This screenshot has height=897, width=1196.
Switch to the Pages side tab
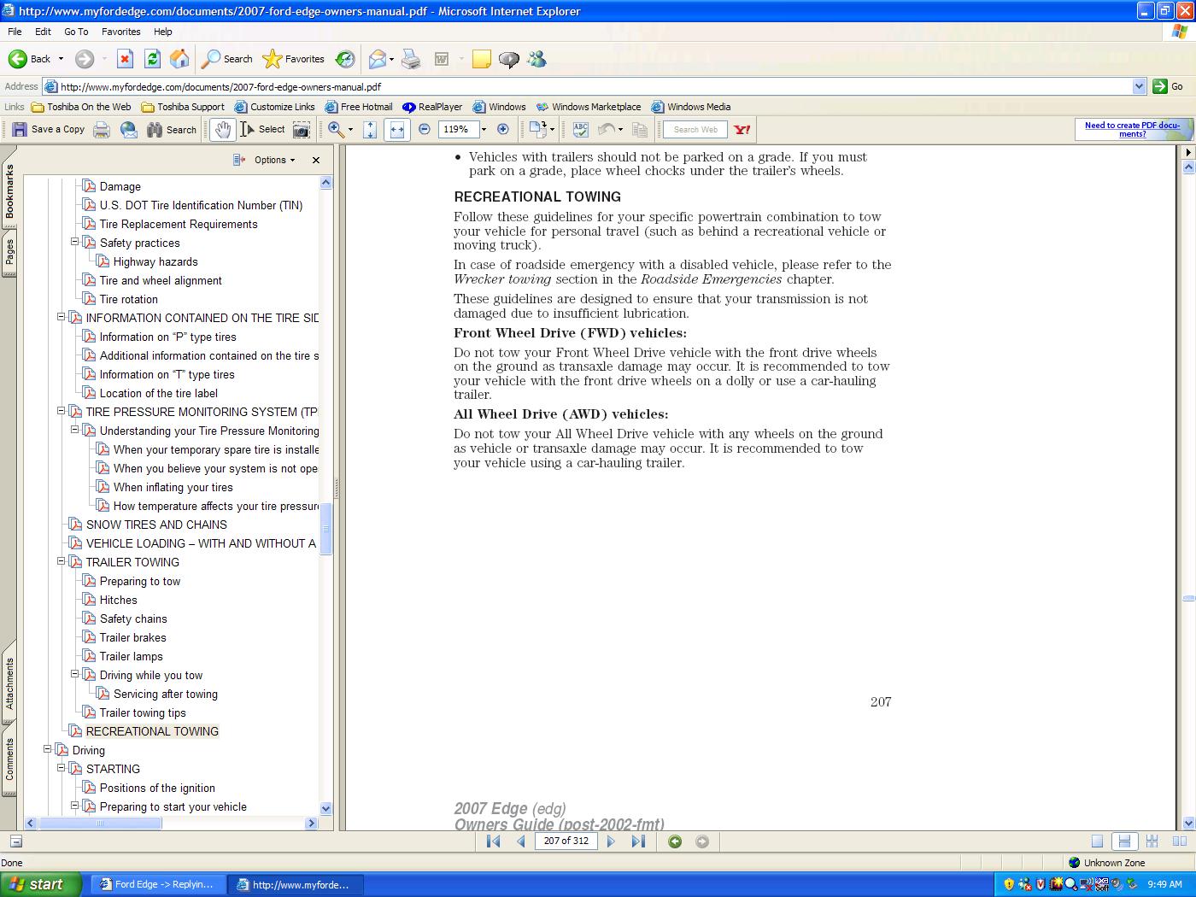9,255
